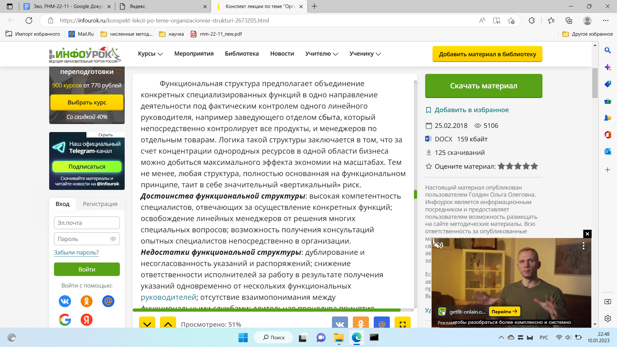Click the taskbar Поиск search box
This screenshot has height=347, width=617.
(273, 337)
